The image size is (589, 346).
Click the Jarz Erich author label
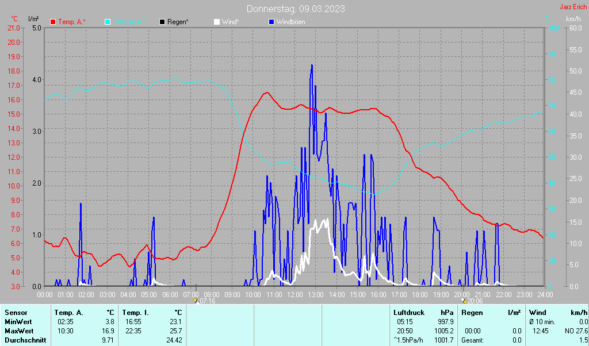(x=573, y=7)
